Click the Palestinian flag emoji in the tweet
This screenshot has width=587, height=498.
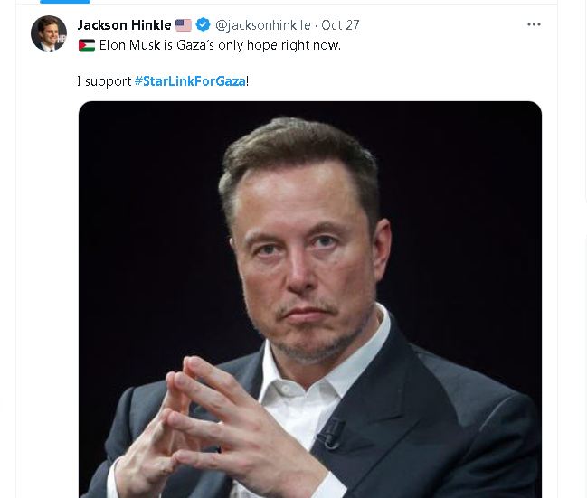(x=86, y=45)
